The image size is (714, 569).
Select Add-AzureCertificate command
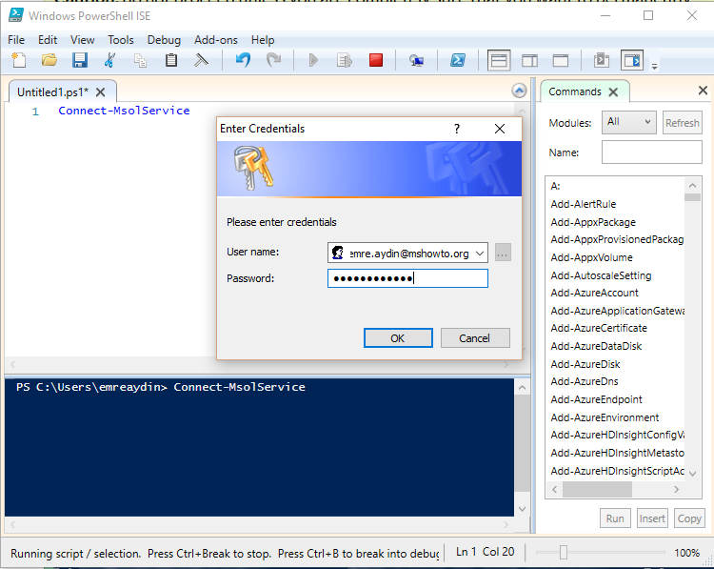pyautogui.click(x=599, y=328)
